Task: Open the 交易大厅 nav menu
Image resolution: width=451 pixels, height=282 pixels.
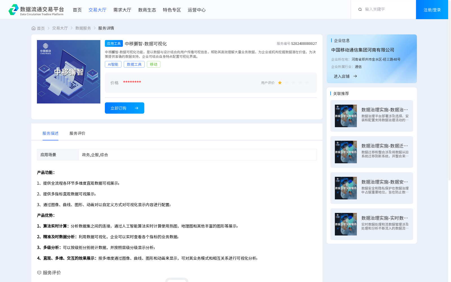Action: [x=98, y=10]
